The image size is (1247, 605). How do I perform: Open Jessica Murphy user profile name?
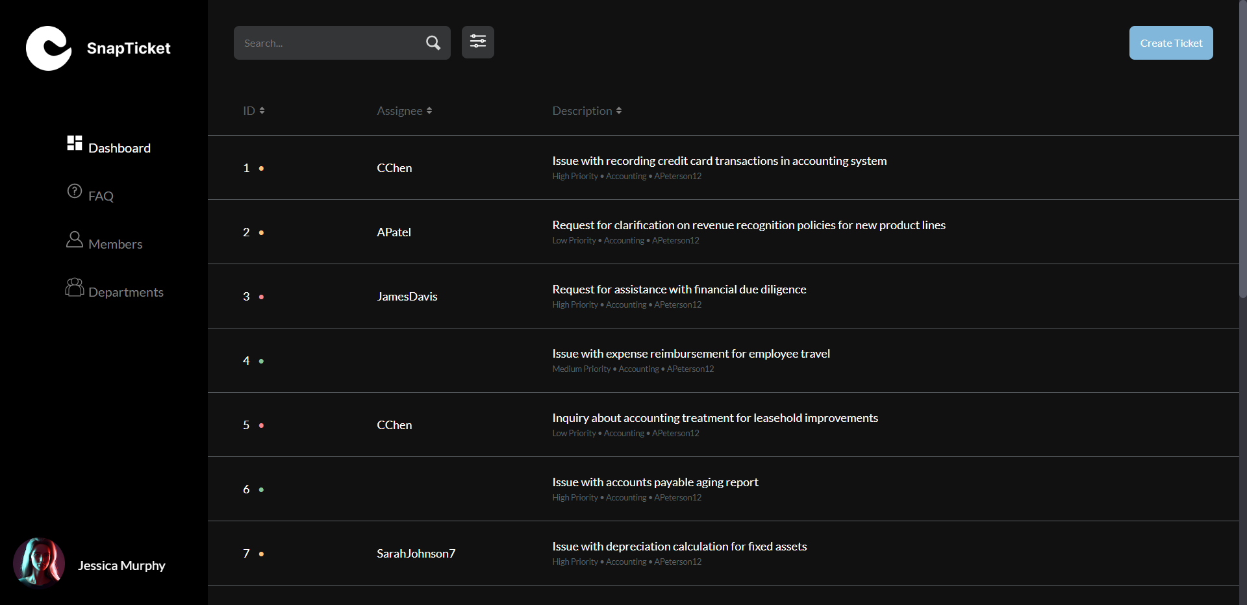coord(121,565)
